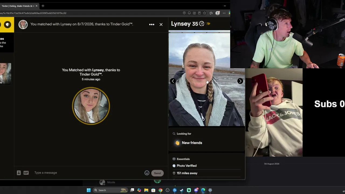Switch to Microsoft Edge on the taskbar
This screenshot has height=194, width=345.
(203, 190)
